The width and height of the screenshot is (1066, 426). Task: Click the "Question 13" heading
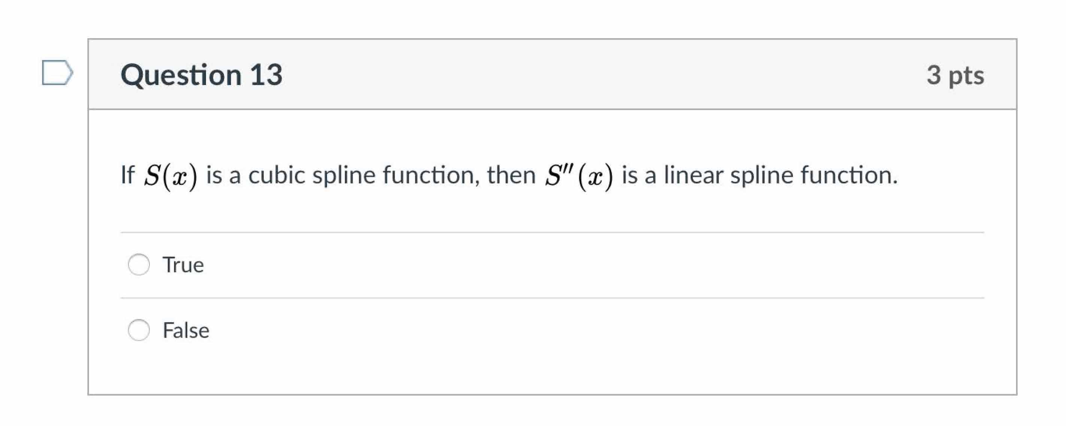click(202, 75)
